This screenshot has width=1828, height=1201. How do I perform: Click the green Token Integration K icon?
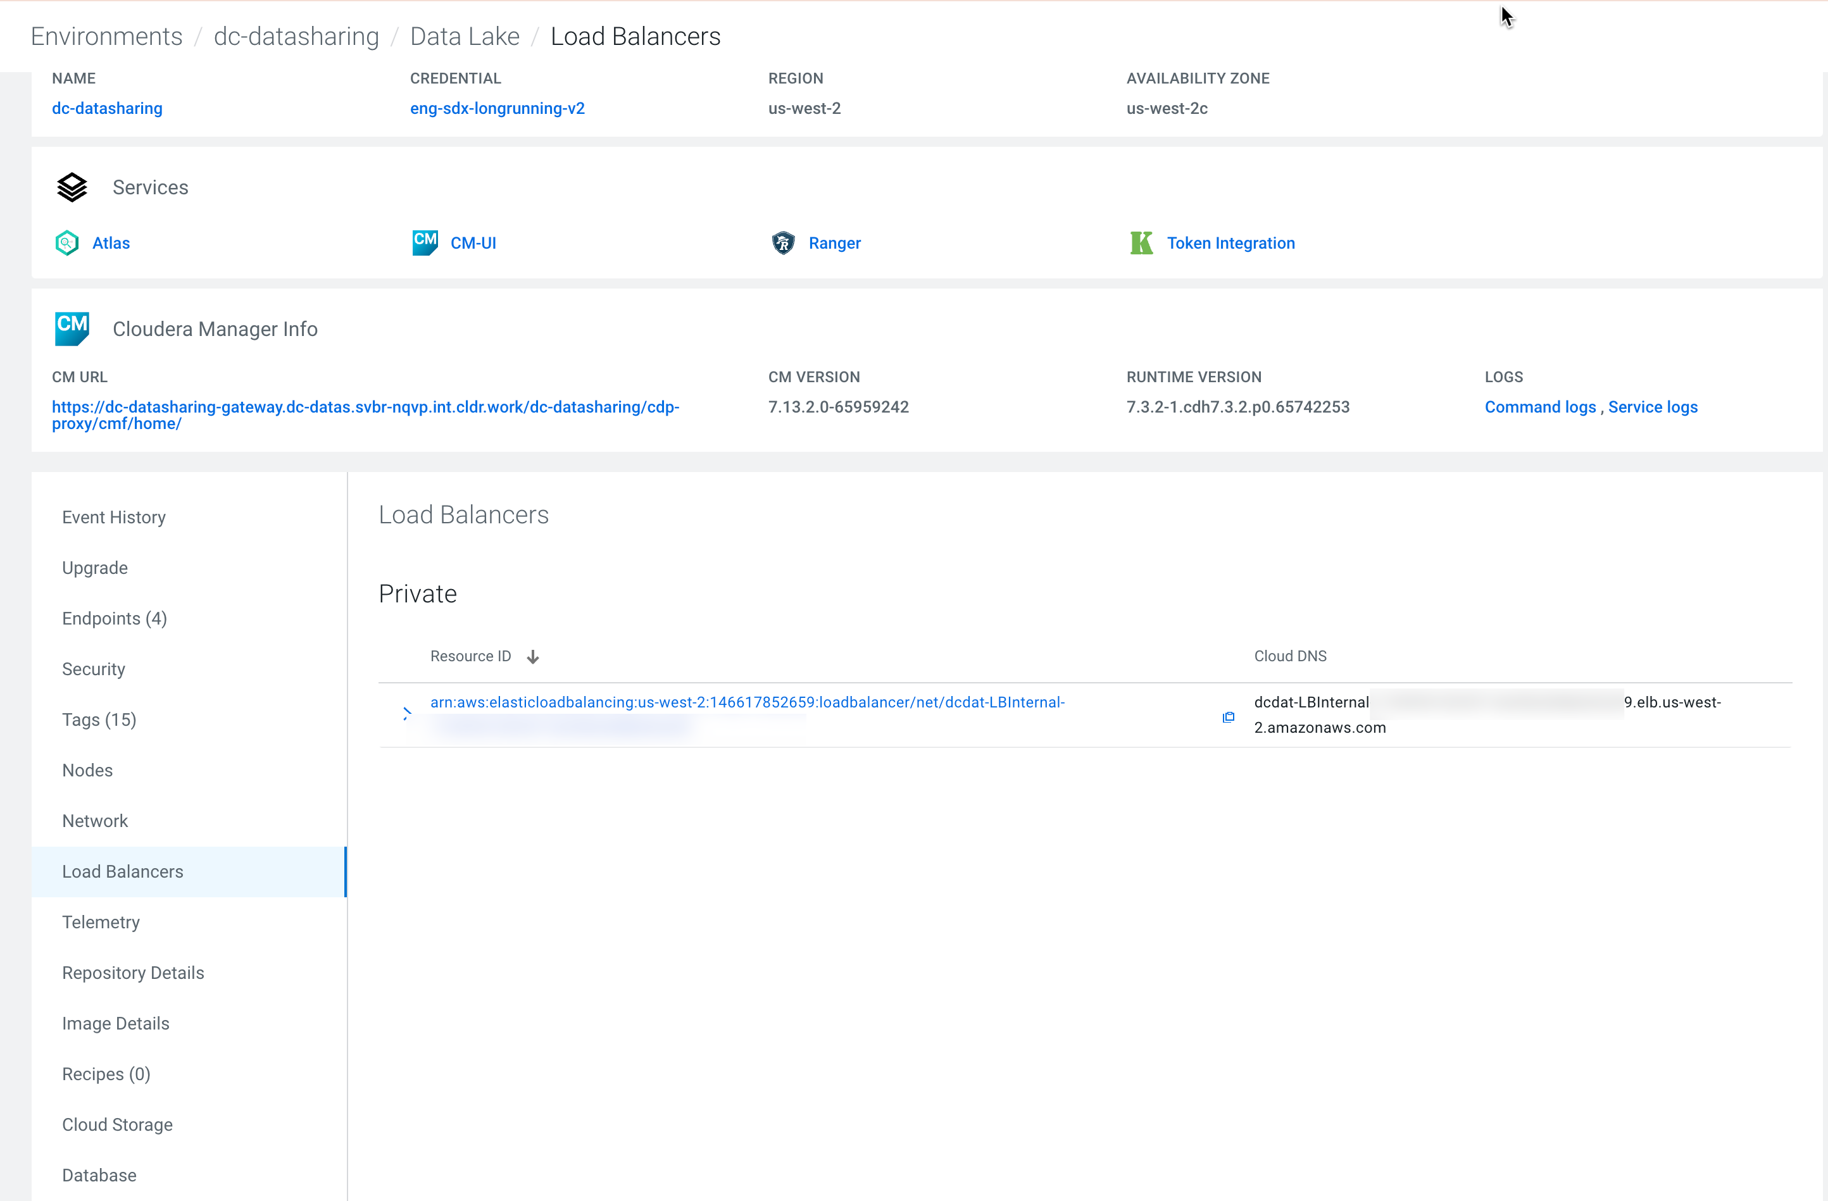(x=1141, y=242)
